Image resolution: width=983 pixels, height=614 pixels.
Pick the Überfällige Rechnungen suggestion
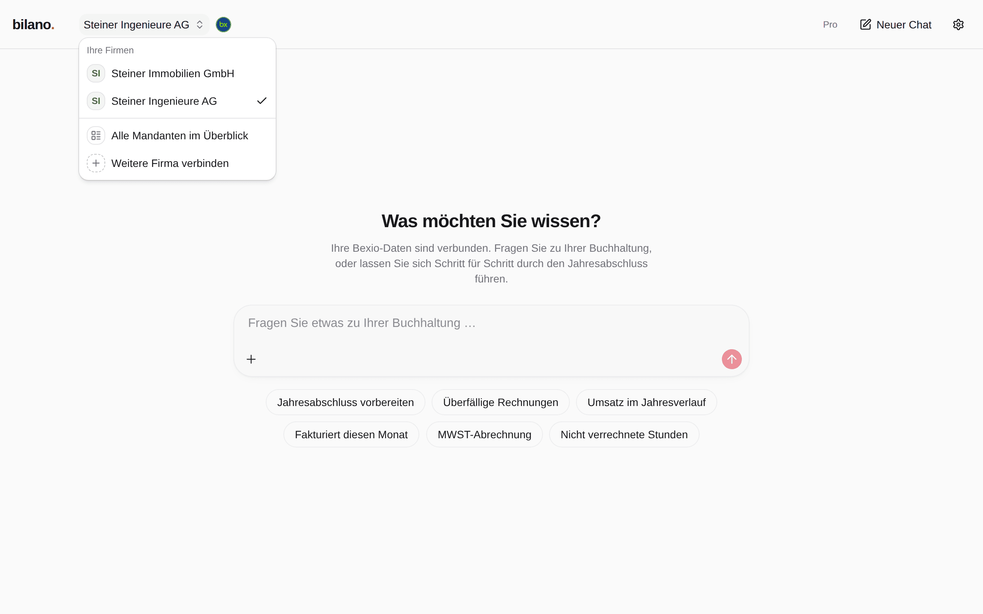click(500, 403)
